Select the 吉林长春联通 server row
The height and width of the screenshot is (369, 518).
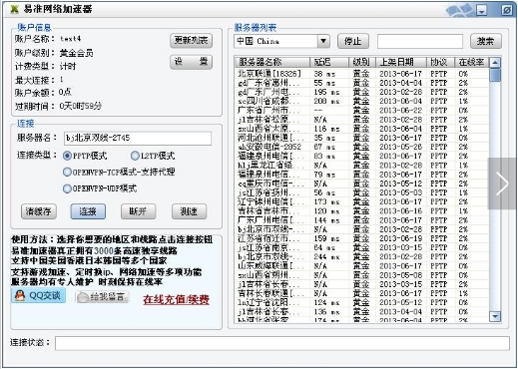coord(362,293)
